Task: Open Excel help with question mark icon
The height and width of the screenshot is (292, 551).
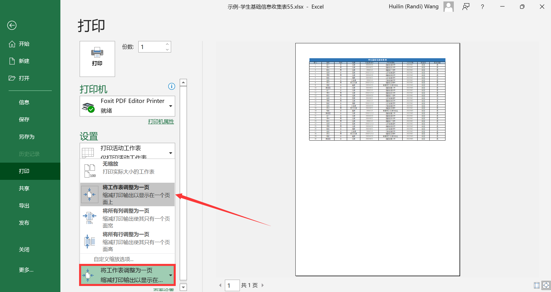Action: click(482, 7)
